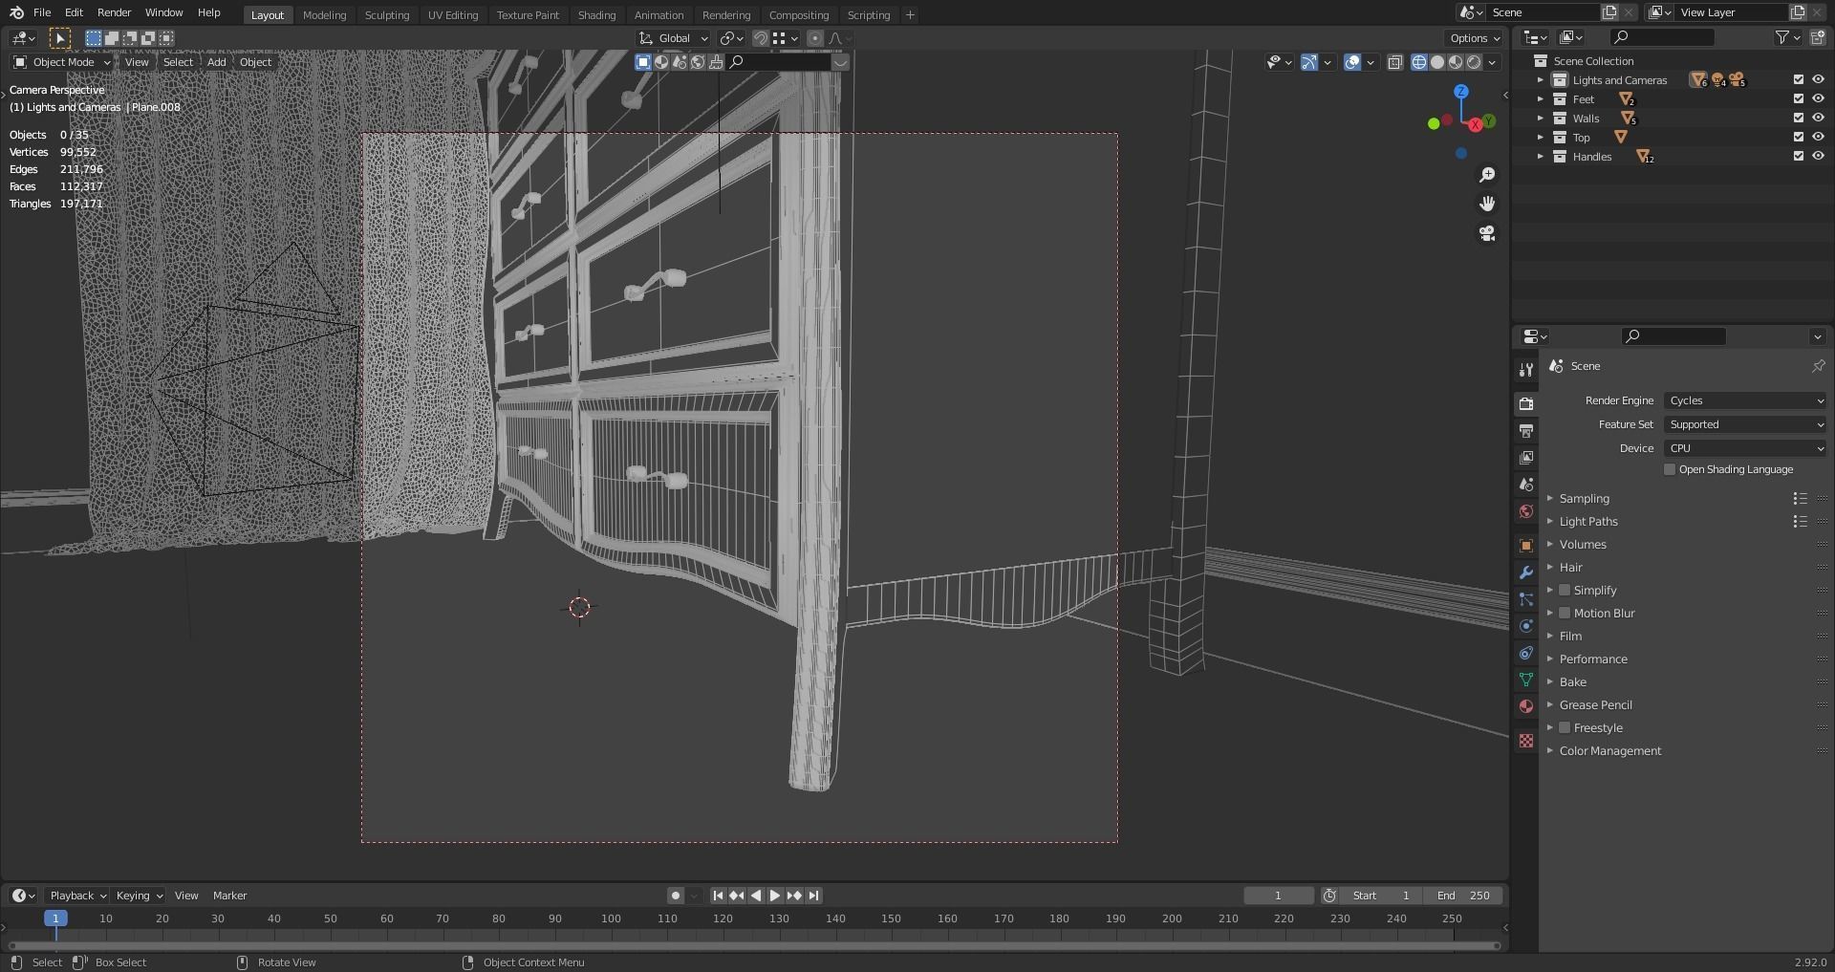Uncheck the Walls collection exclude checkbox
The width and height of the screenshot is (1835, 972).
[x=1799, y=118]
